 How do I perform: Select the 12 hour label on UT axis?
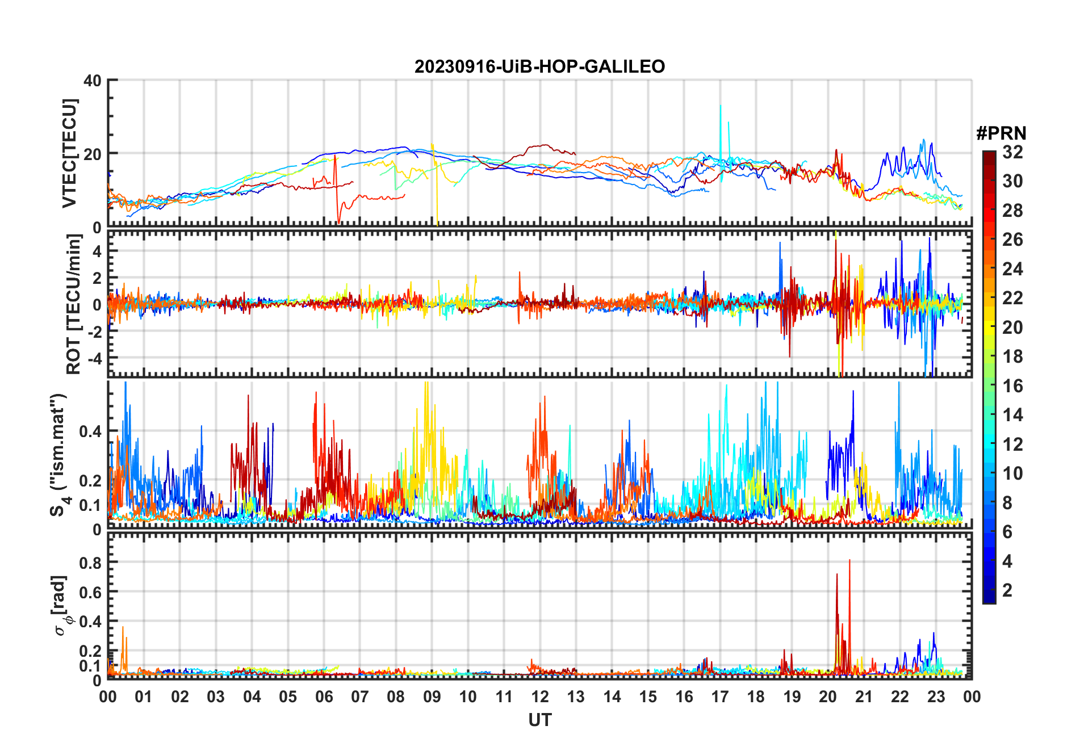click(x=540, y=697)
